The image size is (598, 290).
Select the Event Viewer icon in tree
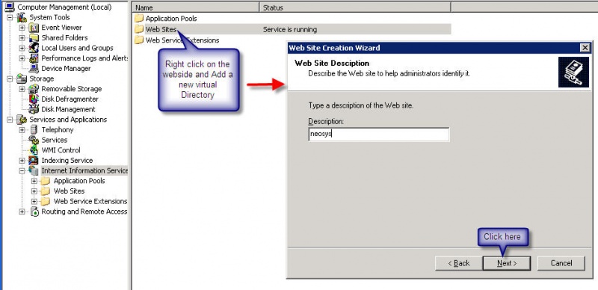[x=34, y=28]
